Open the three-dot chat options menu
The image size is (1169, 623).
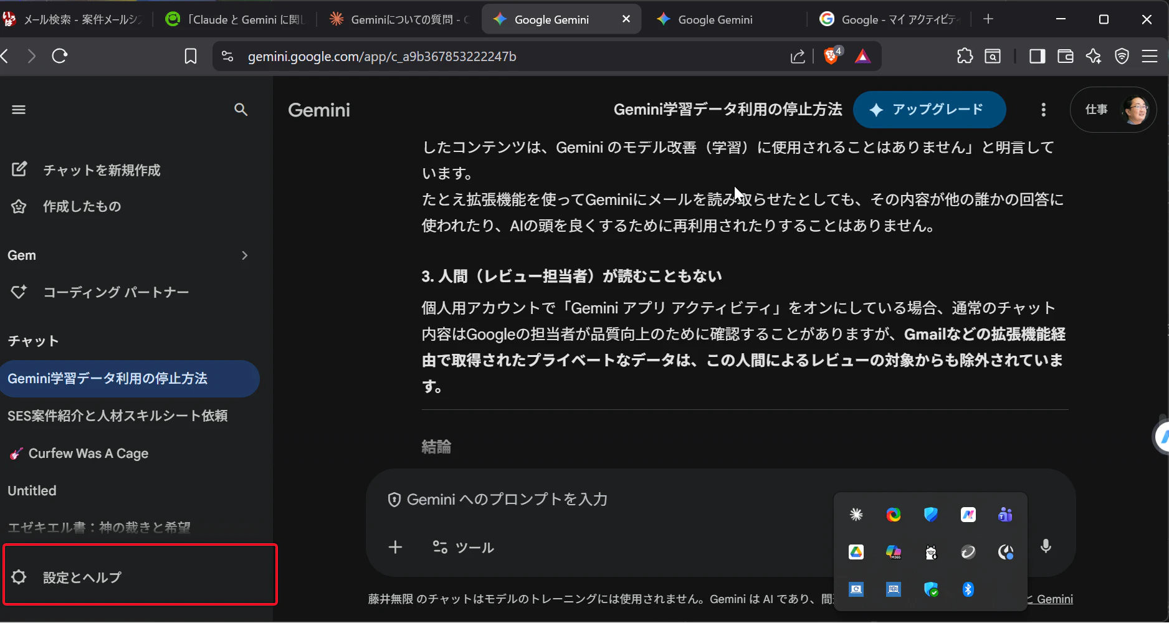[1043, 110]
